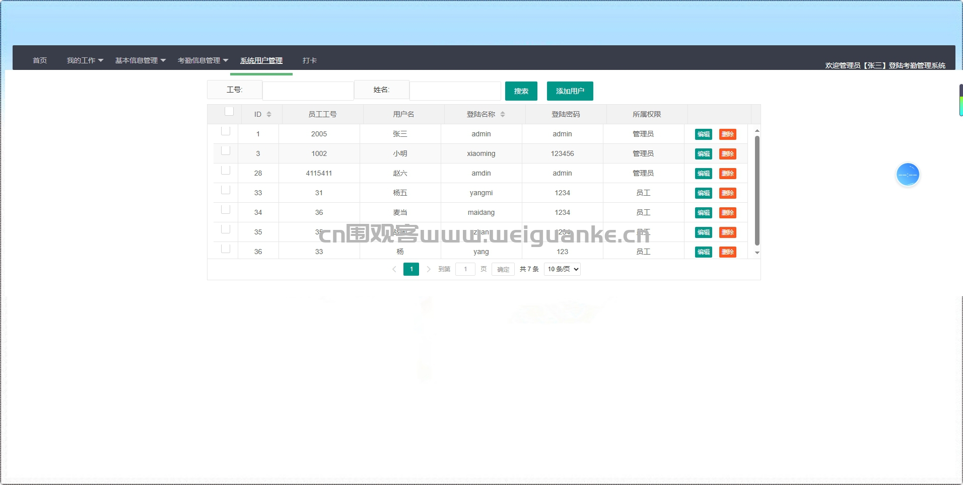Focus the 工号 input field

(308, 91)
